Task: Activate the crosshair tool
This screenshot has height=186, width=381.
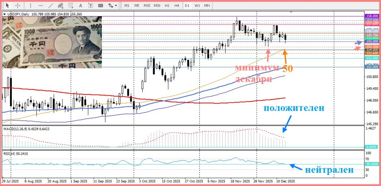Action: (18, 6)
